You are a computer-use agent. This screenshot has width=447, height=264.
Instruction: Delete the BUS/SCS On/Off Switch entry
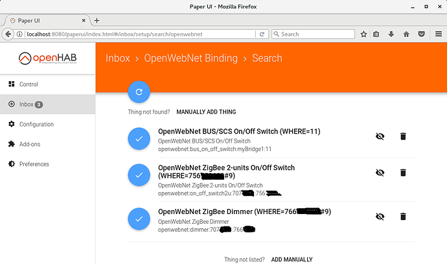pos(403,136)
